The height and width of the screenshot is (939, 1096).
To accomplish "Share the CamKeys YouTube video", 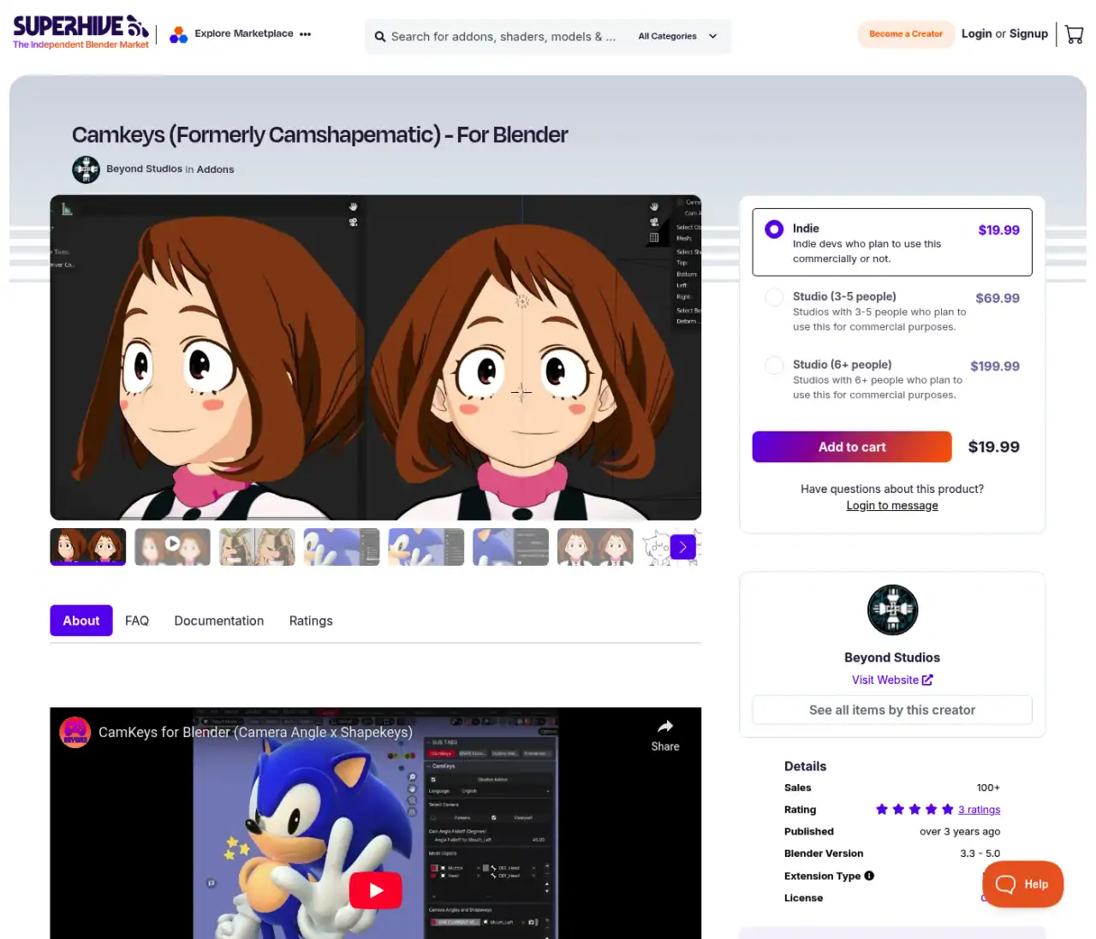I will (x=664, y=735).
